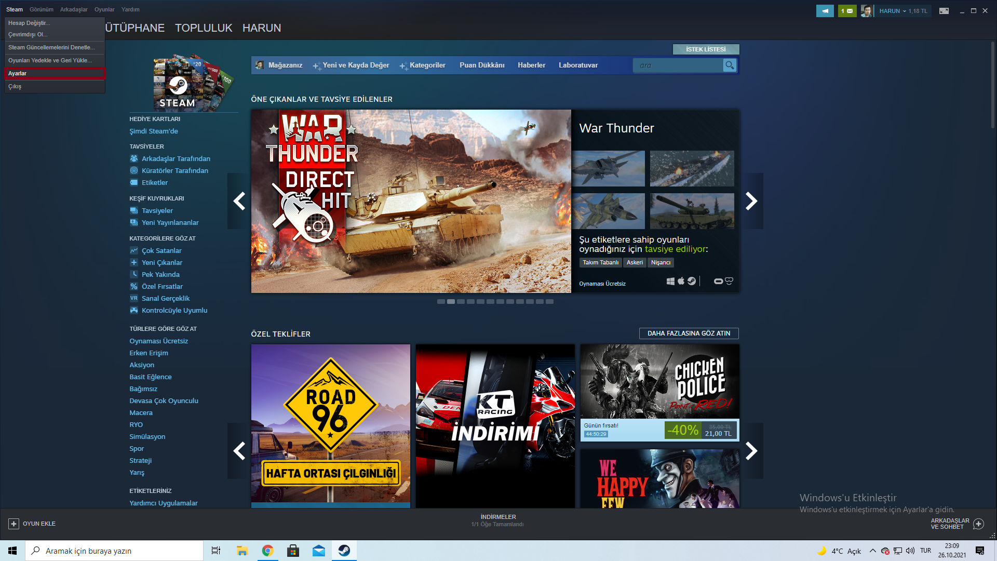Click the plus icon next to Oyun Ekle
The height and width of the screenshot is (561, 997).
(14, 524)
